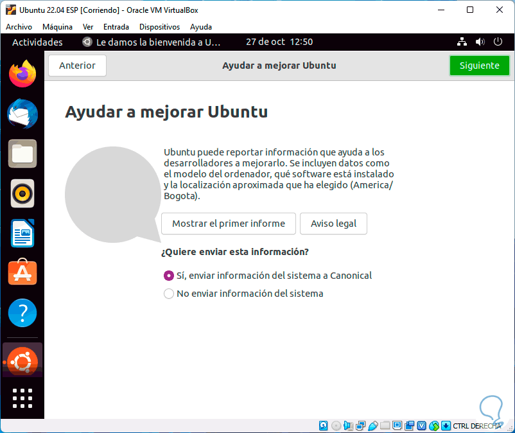
Task: Select the Ubuntu welcome app dock icon
Action: coord(22,360)
